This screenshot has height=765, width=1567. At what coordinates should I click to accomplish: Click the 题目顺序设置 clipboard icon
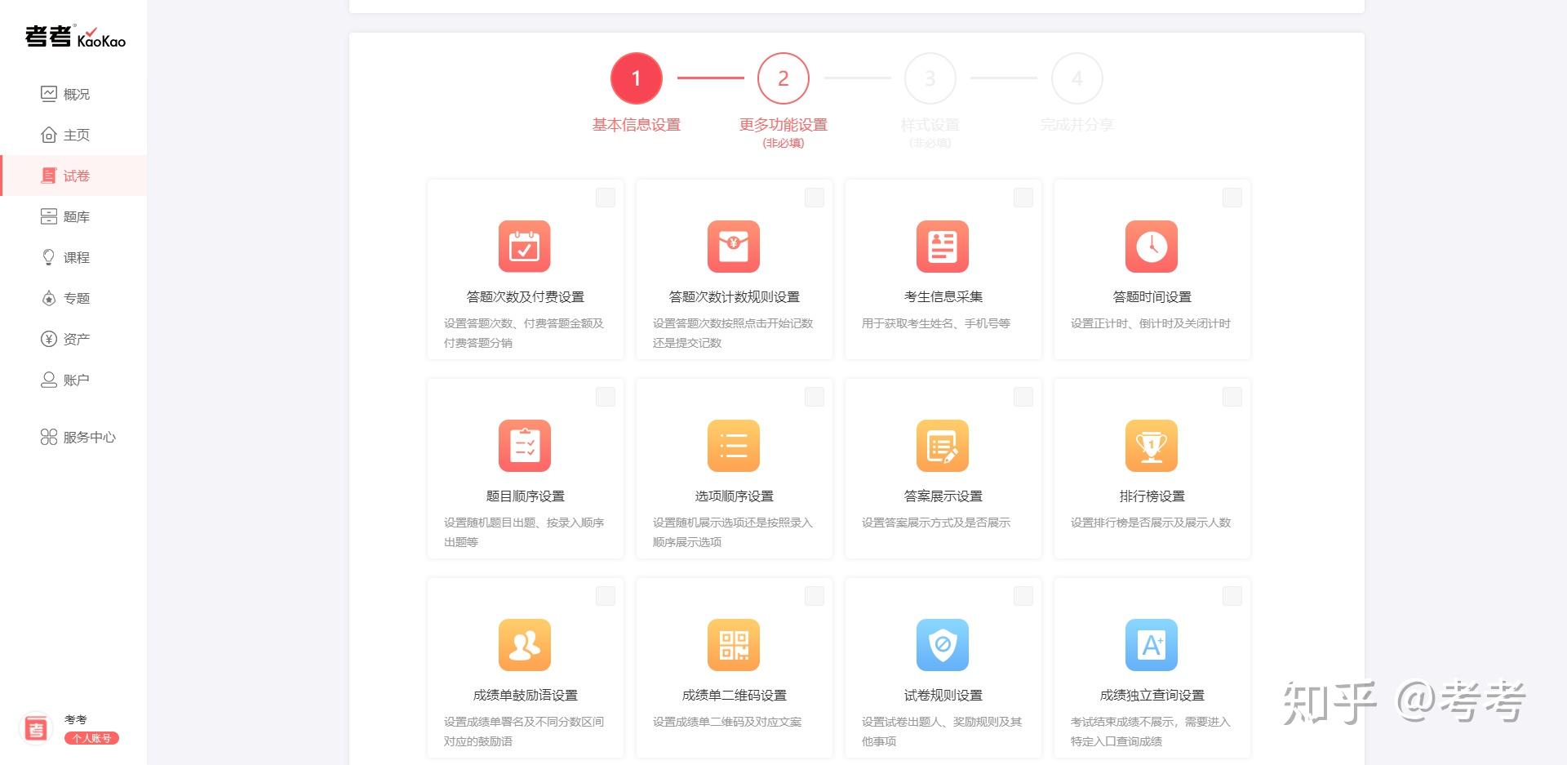coord(525,446)
